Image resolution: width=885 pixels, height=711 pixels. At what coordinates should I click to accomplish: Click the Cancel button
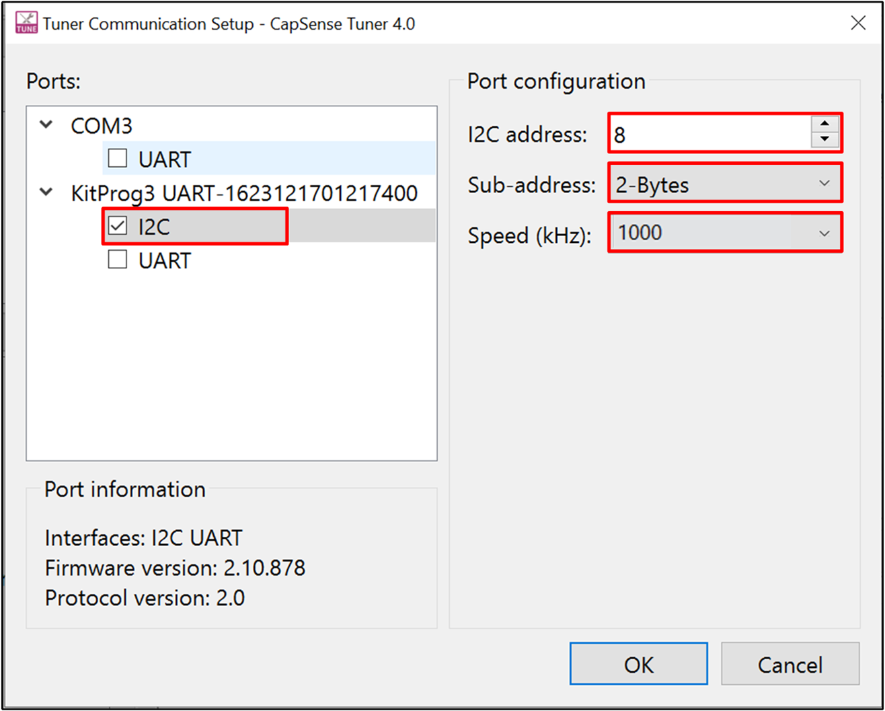790,664
